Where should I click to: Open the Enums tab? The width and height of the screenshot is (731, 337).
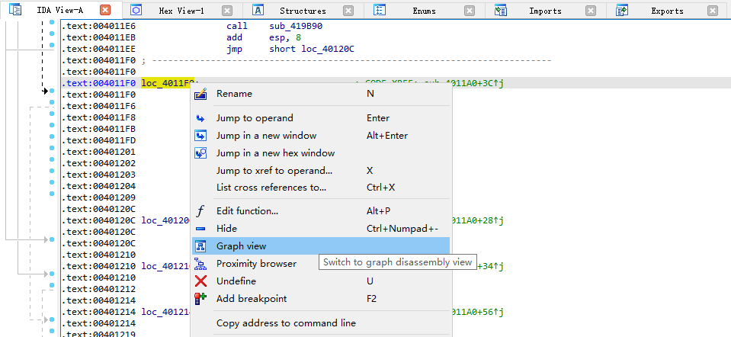coord(424,11)
